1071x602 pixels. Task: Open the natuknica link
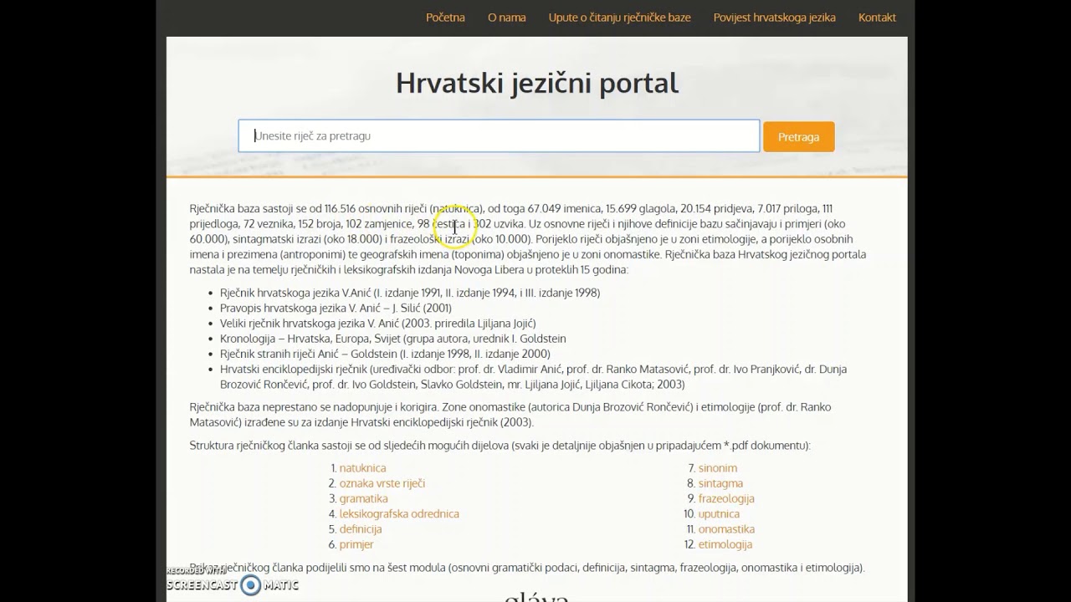(362, 468)
